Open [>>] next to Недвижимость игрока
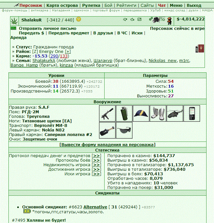214x223 pixels. 96,165
